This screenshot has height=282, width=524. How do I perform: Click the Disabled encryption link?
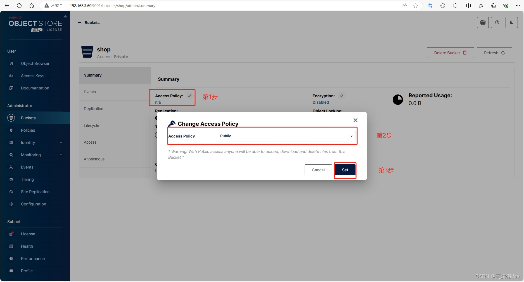(x=321, y=102)
